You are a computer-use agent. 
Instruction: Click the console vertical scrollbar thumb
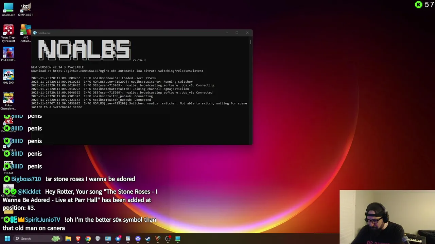coord(251,42)
